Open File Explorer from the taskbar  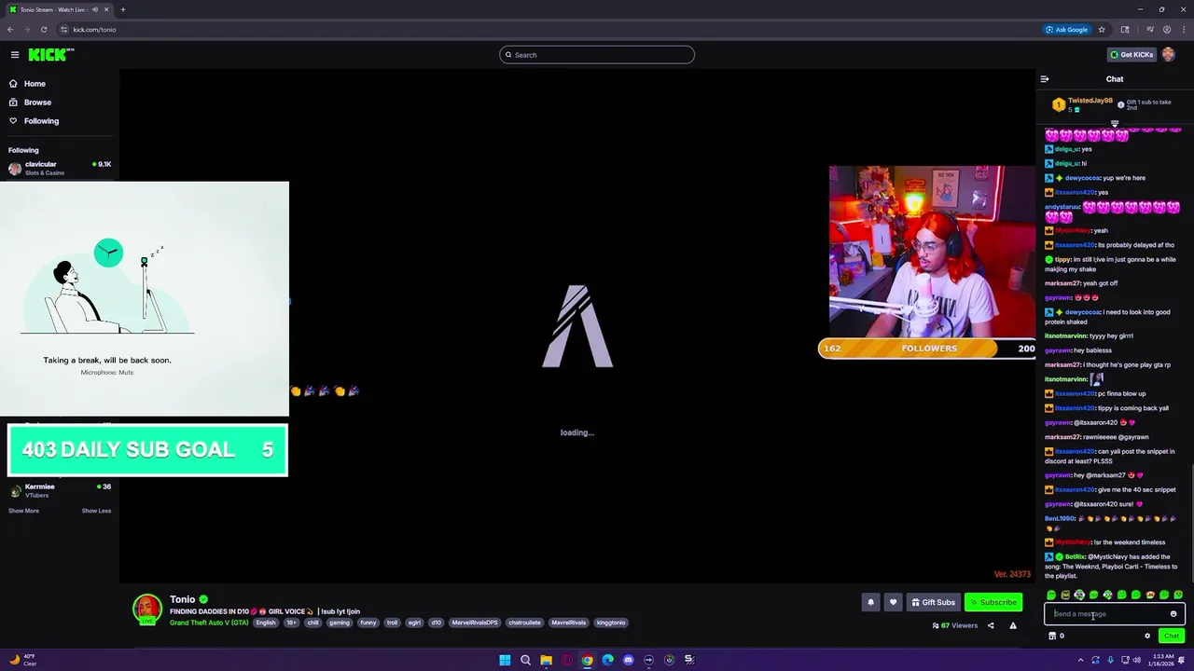click(x=546, y=660)
